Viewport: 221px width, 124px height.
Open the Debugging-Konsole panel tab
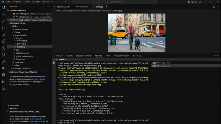click(x=84, y=56)
